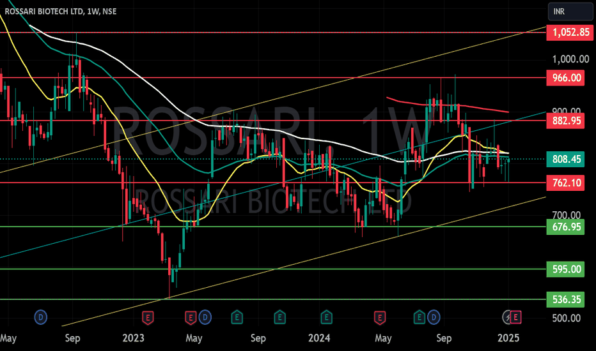This screenshot has width=596, height=351.
Task: Open the INR currency selector
Action: coord(570,11)
